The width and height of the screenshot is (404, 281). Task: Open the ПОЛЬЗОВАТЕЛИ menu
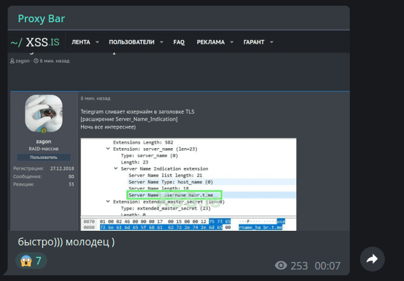point(132,42)
